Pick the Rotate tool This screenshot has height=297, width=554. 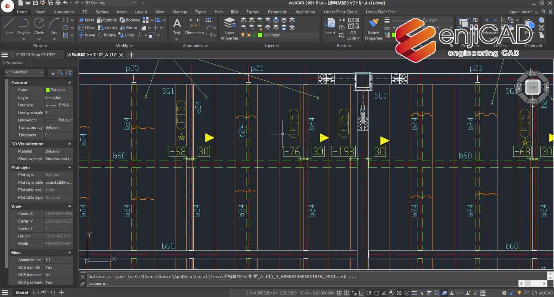[107, 35]
